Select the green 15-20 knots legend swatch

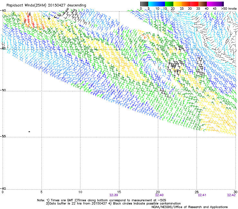(169, 4)
